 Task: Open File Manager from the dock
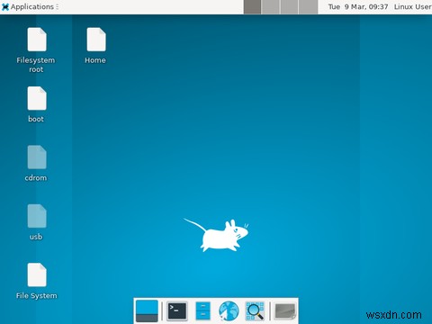pos(202,310)
